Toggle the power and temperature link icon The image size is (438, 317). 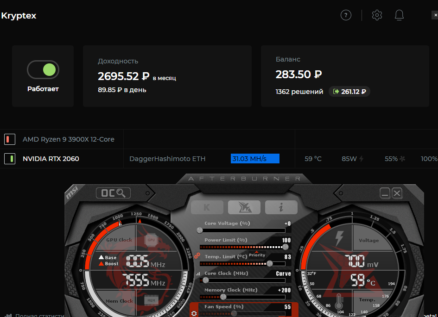[197, 255]
